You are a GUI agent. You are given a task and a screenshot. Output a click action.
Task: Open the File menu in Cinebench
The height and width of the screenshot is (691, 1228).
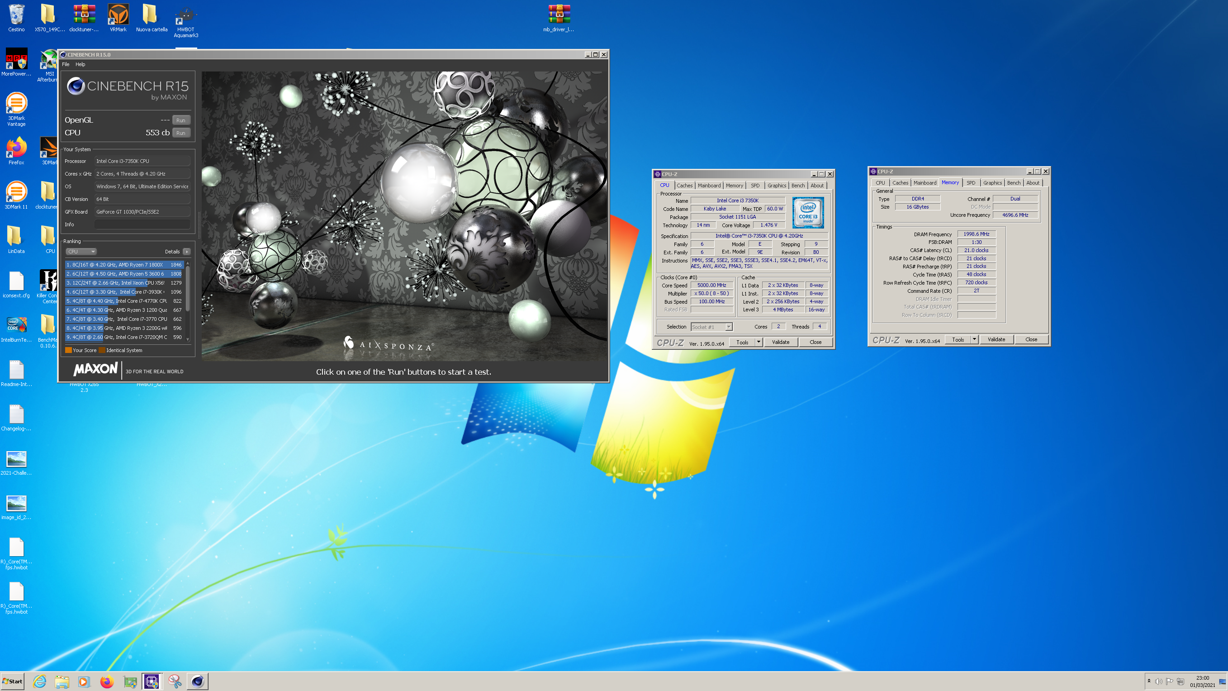[x=66, y=64]
